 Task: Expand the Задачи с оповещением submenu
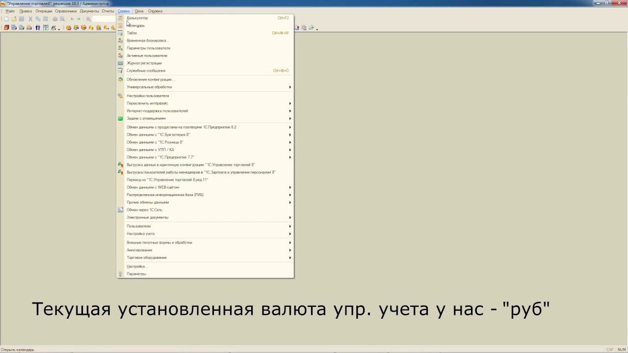point(205,118)
